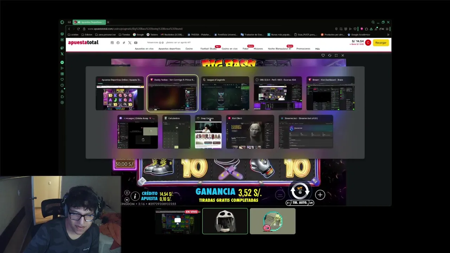Select Crisite Army Discord window thumbnail

click(137, 132)
